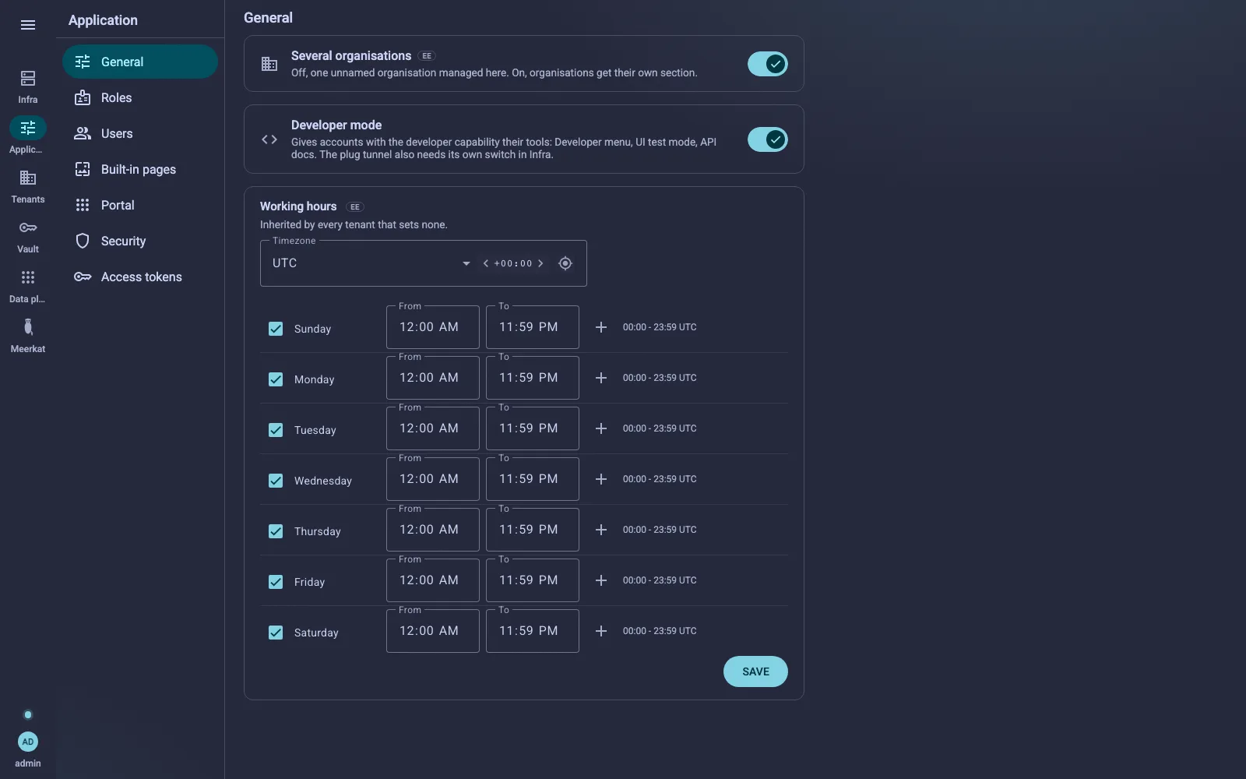Select the General menu item
Image resolution: width=1246 pixels, height=779 pixels.
(x=140, y=62)
